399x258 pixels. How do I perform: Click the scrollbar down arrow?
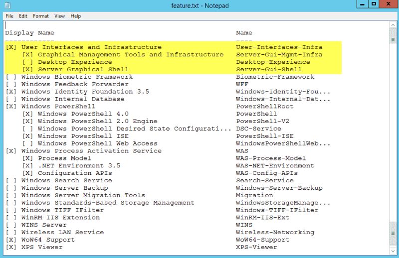[x=393, y=251]
